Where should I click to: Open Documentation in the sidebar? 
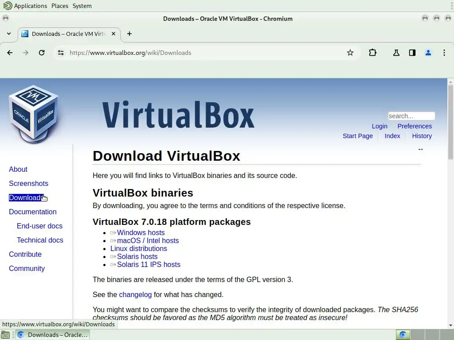33,212
